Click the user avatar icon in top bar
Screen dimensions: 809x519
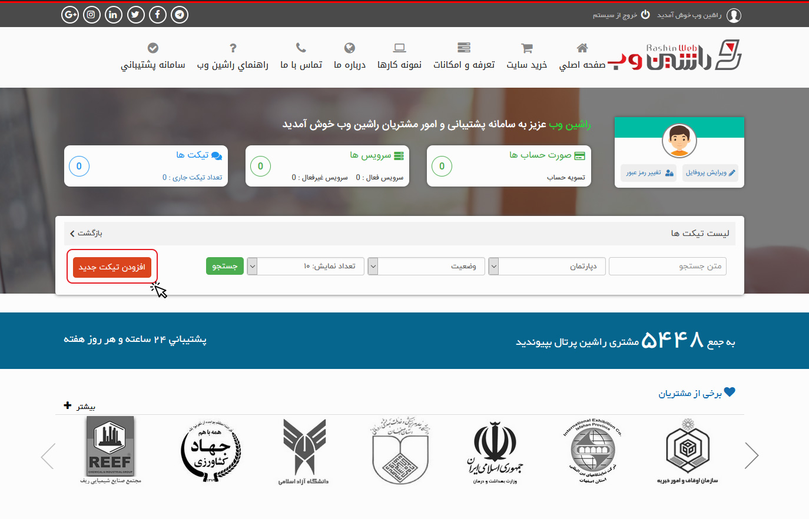734,15
